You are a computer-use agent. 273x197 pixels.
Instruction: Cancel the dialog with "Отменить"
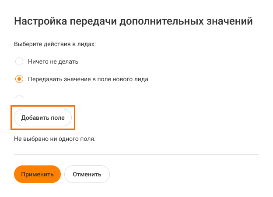pyautogui.click(x=87, y=174)
